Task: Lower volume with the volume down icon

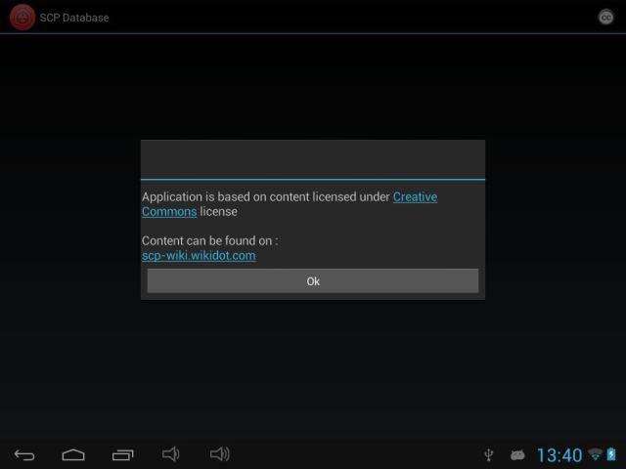Action: pos(171,454)
